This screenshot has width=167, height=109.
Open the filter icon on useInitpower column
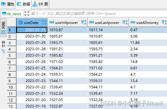83,22
